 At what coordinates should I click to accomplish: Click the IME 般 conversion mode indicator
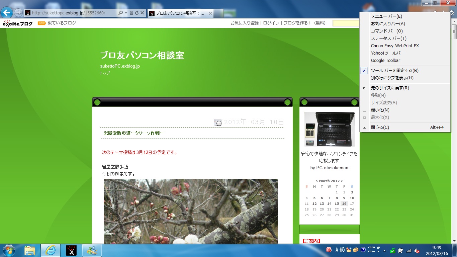[342, 250]
